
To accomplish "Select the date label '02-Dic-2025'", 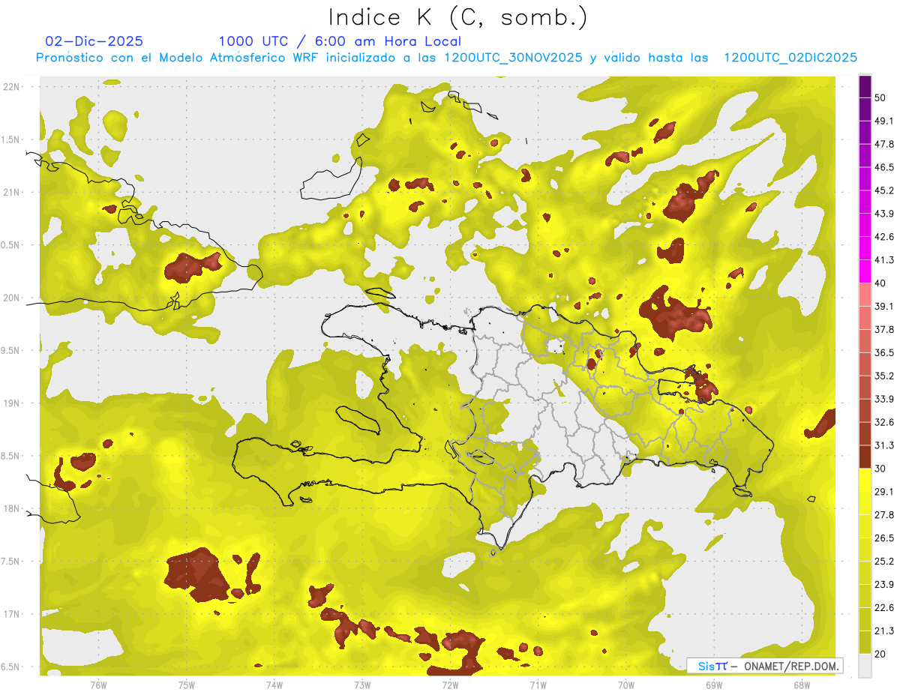I will tap(94, 41).
